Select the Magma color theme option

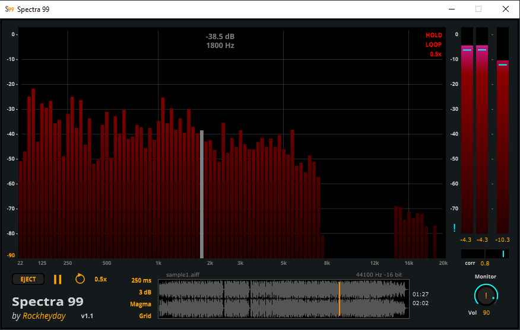click(141, 304)
